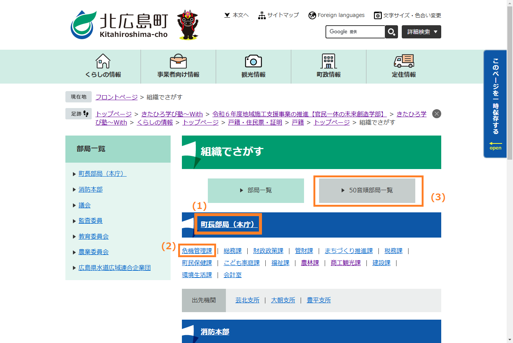Open 会計室 department link

coord(233,275)
